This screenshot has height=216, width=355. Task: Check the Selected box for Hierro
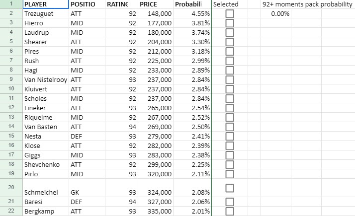[x=230, y=23]
